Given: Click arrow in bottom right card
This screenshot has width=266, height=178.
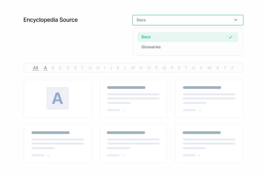Looking at the screenshot, I should pyautogui.click(x=199, y=155).
